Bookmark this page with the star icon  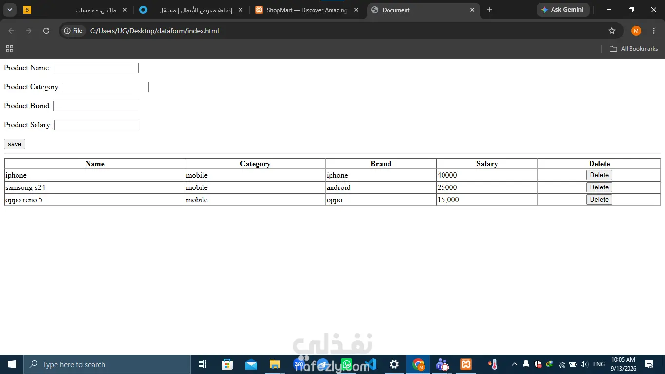[x=612, y=31]
